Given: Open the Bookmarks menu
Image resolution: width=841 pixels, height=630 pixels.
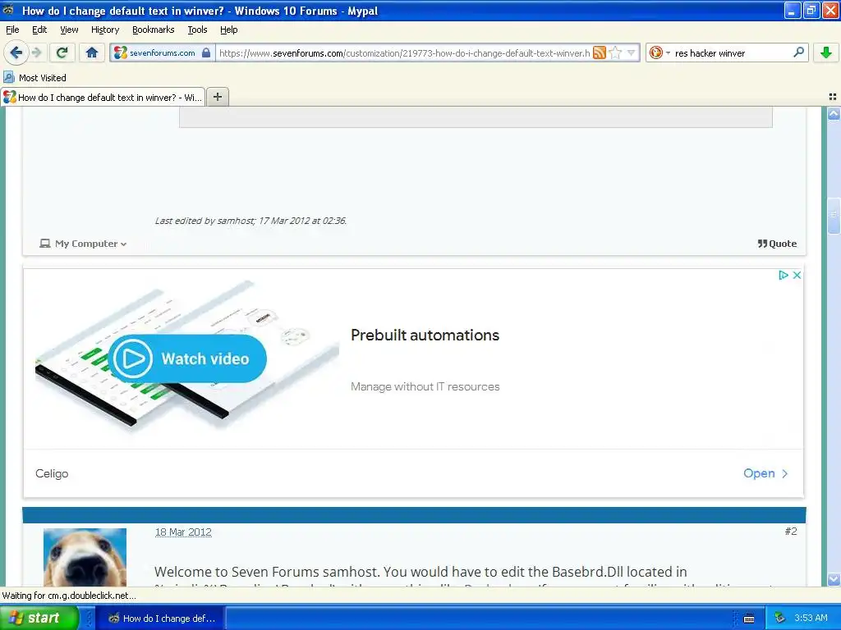Looking at the screenshot, I should click(154, 30).
